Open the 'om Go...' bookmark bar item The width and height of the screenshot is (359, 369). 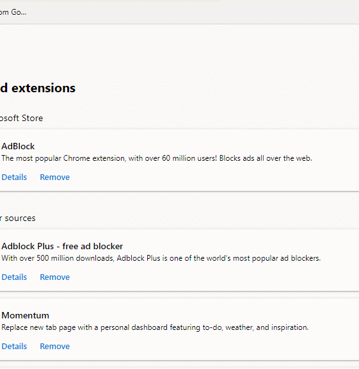(13, 12)
